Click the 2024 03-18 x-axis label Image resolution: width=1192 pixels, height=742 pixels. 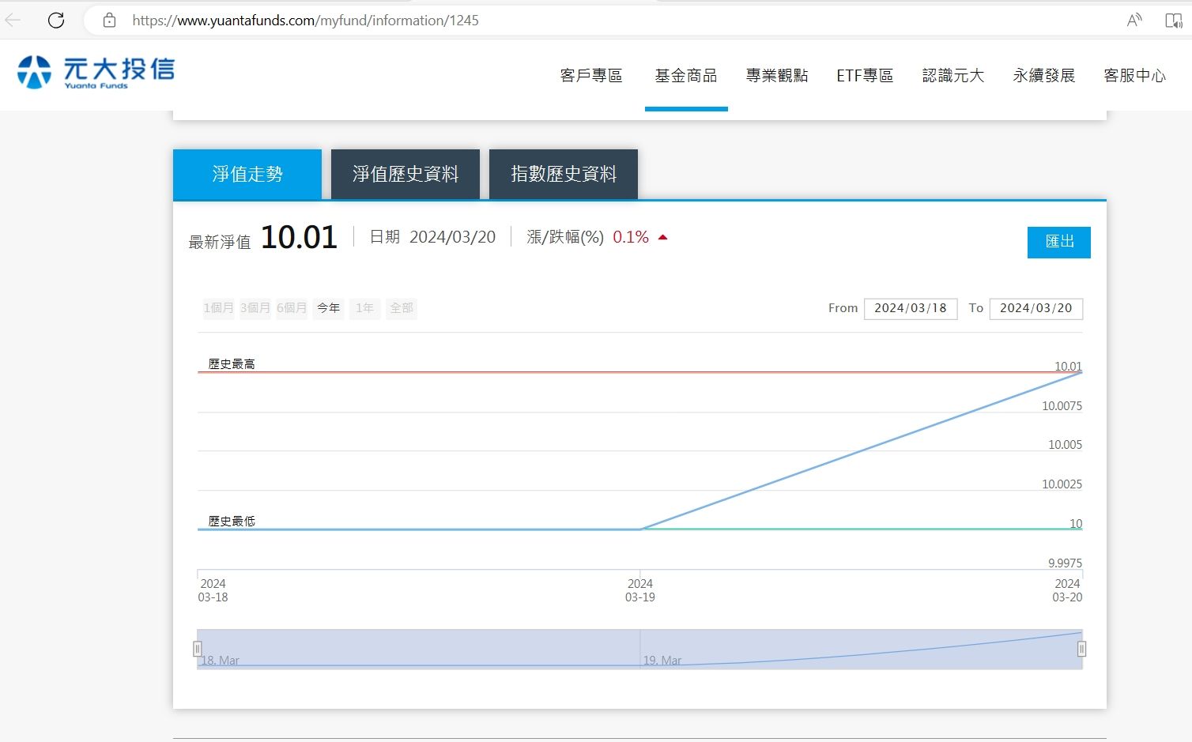(213, 590)
